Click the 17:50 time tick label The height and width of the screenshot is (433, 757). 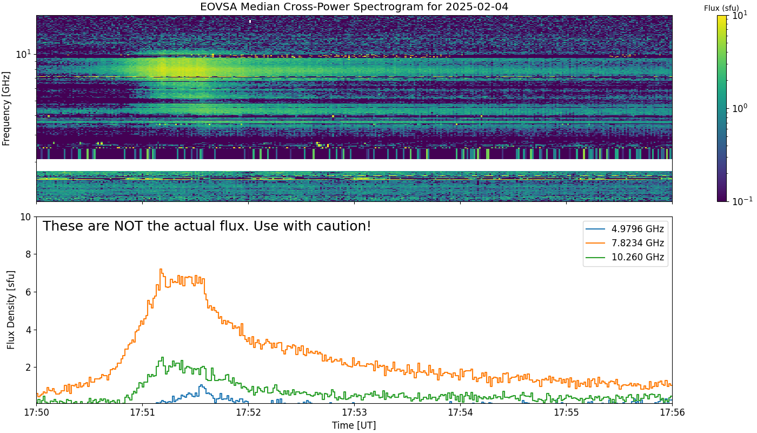point(36,413)
